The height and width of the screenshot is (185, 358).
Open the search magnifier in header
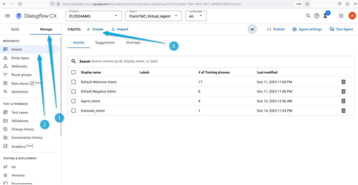point(308,16)
